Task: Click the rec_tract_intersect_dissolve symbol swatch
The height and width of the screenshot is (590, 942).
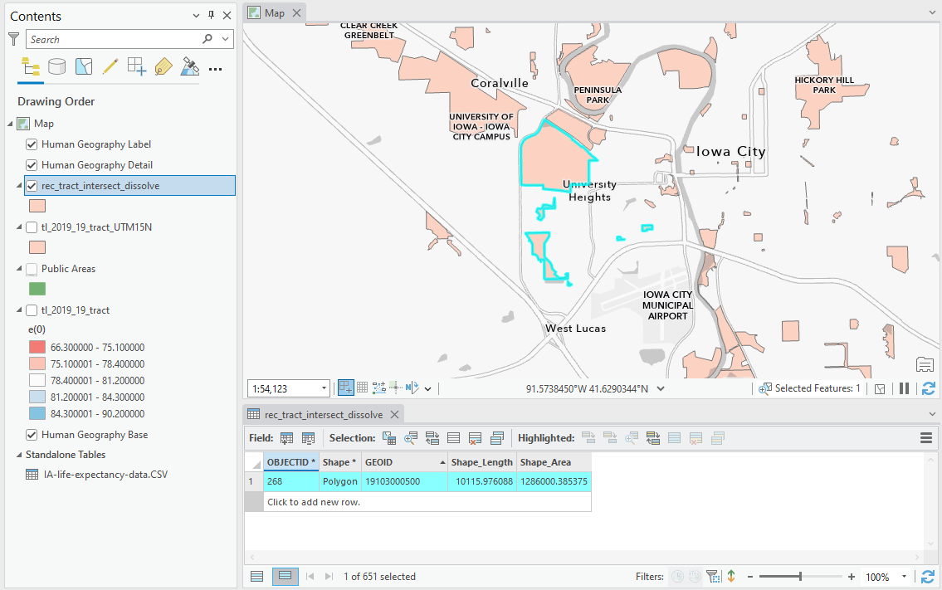Action: [x=37, y=206]
